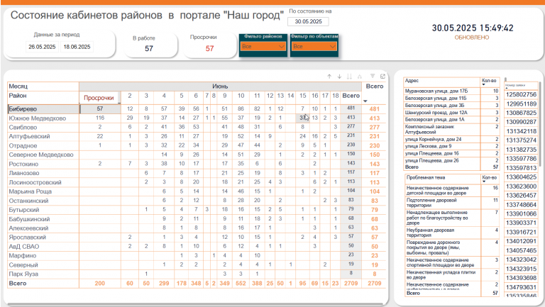The width and height of the screenshot is (545, 307).
Task: Click address Шенкурский проезд, дом 12А
Action: click(x=436, y=113)
